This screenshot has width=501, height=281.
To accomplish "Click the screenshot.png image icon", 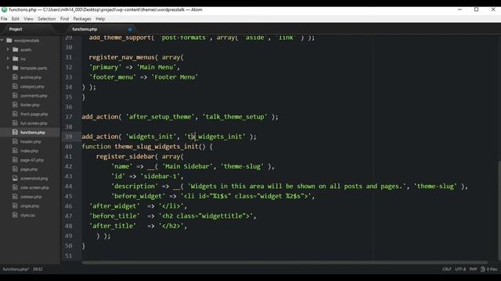I will point(15,179).
